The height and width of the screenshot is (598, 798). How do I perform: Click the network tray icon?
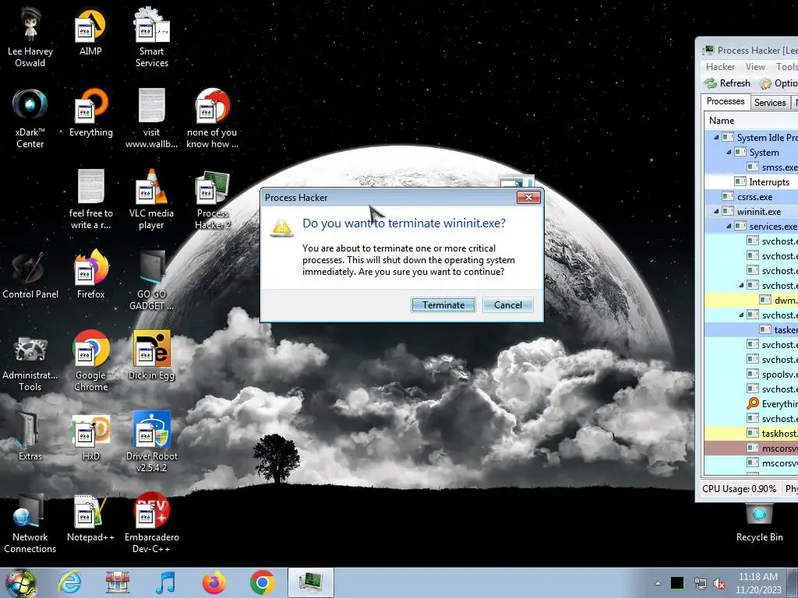click(700, 584)
